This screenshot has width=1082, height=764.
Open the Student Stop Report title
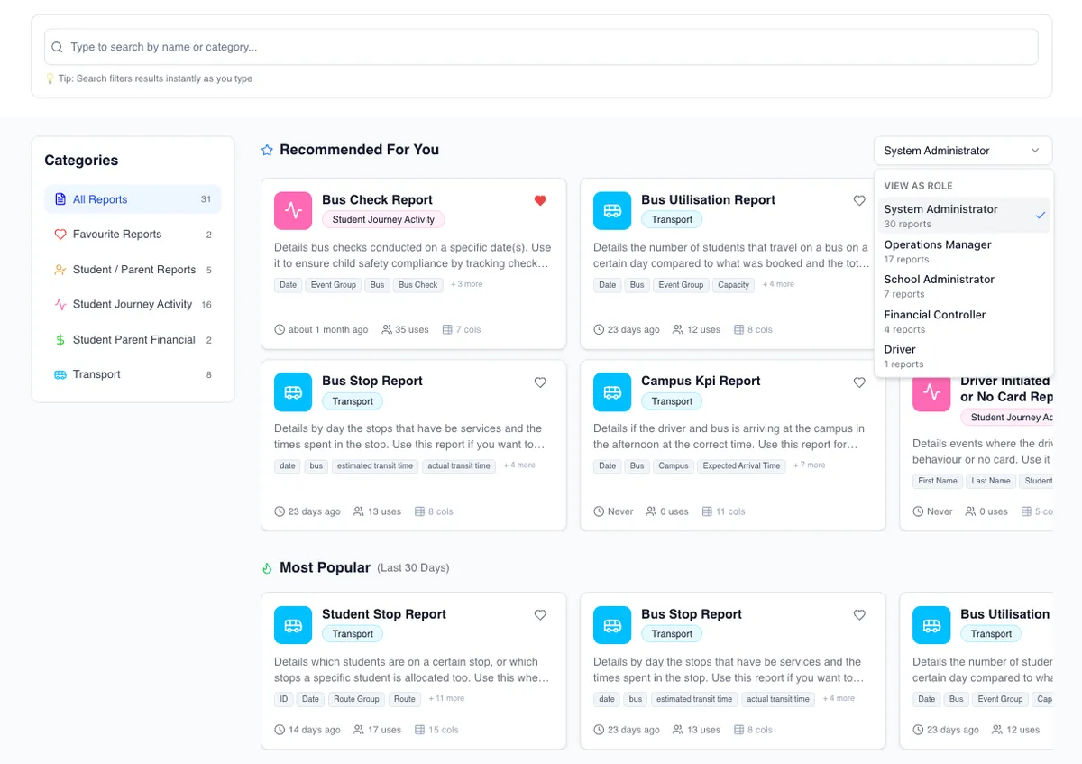tap(384, 614)
